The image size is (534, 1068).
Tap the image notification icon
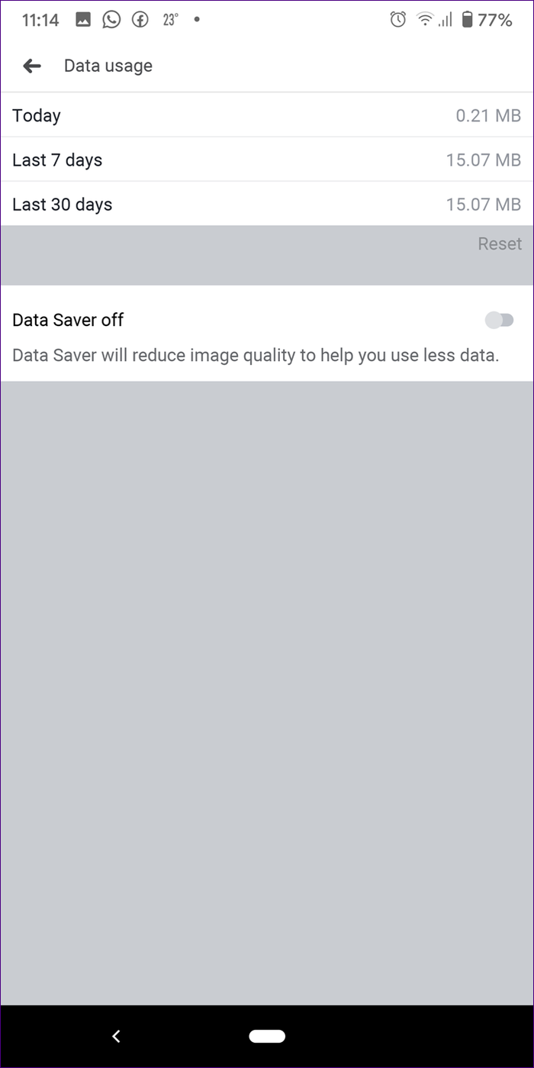84,20
